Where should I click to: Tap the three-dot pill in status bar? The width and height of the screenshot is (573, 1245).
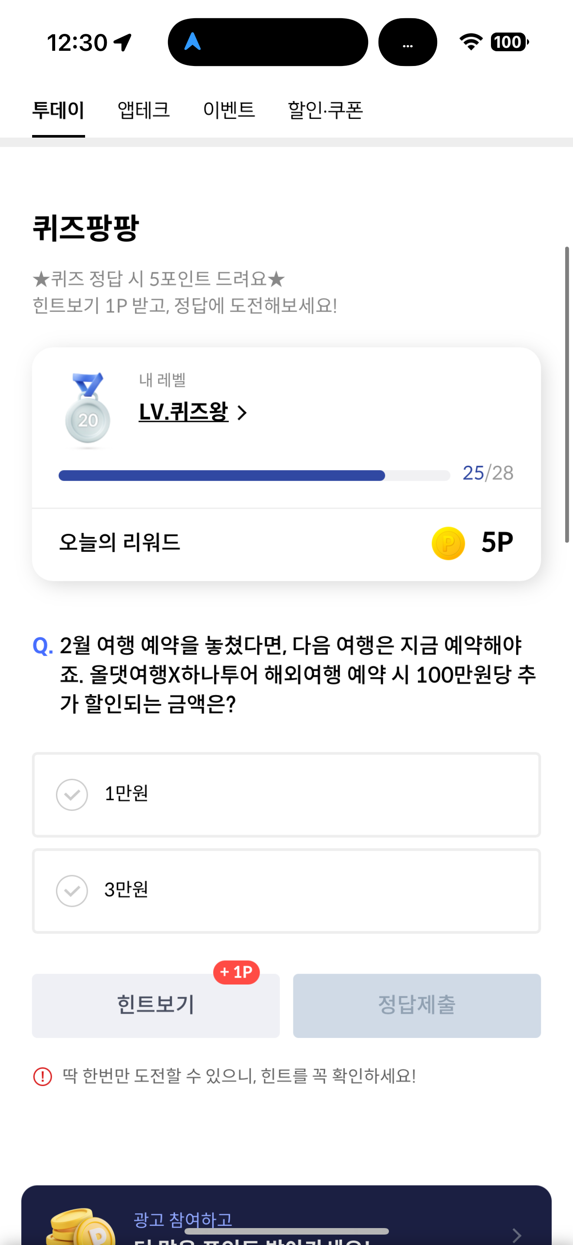[x=408, y=42]
